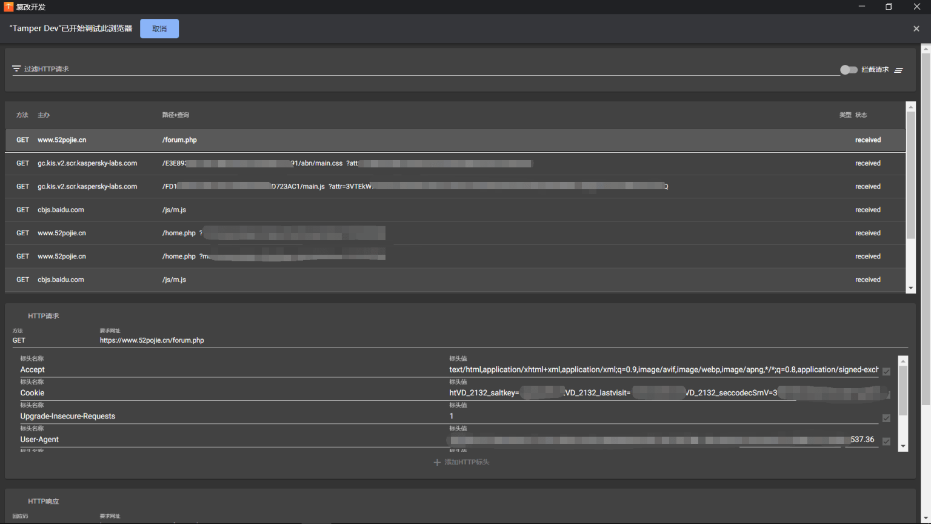931x524 pixels.
Task: Click the 路径+查询 column header
Action: pos(175,115)
